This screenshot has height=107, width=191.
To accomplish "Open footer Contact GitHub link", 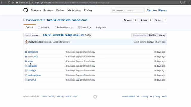I will (128, 97).
